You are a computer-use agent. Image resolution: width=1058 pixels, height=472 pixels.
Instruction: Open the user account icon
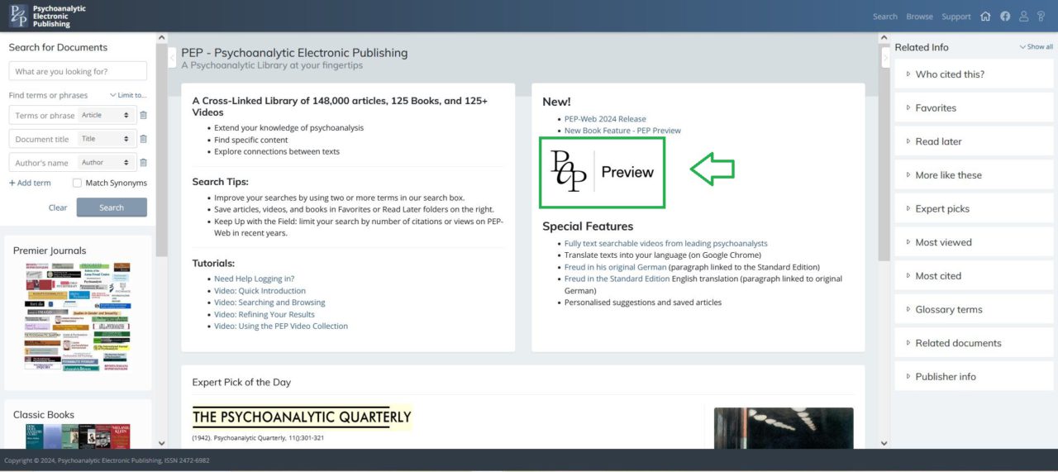(1024, 17)
